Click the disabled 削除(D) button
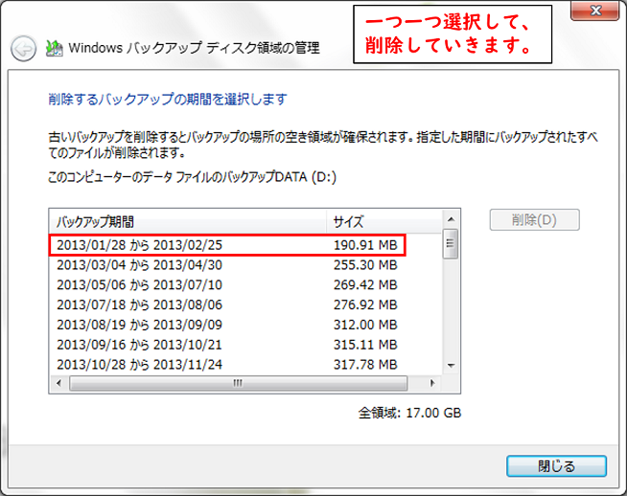Screen dimensions: 627x496 534,219
